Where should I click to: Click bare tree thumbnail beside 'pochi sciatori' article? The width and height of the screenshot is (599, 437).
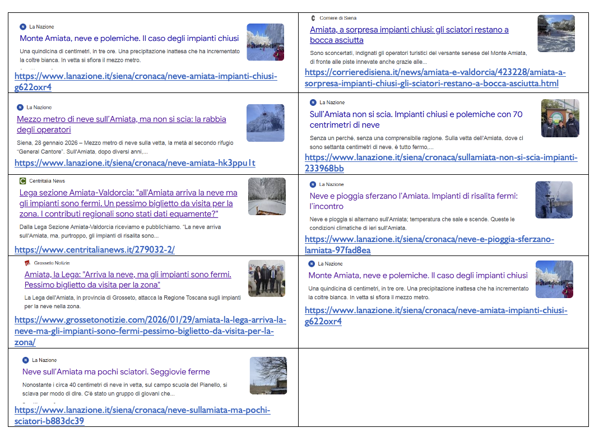[x=268, y=375]
